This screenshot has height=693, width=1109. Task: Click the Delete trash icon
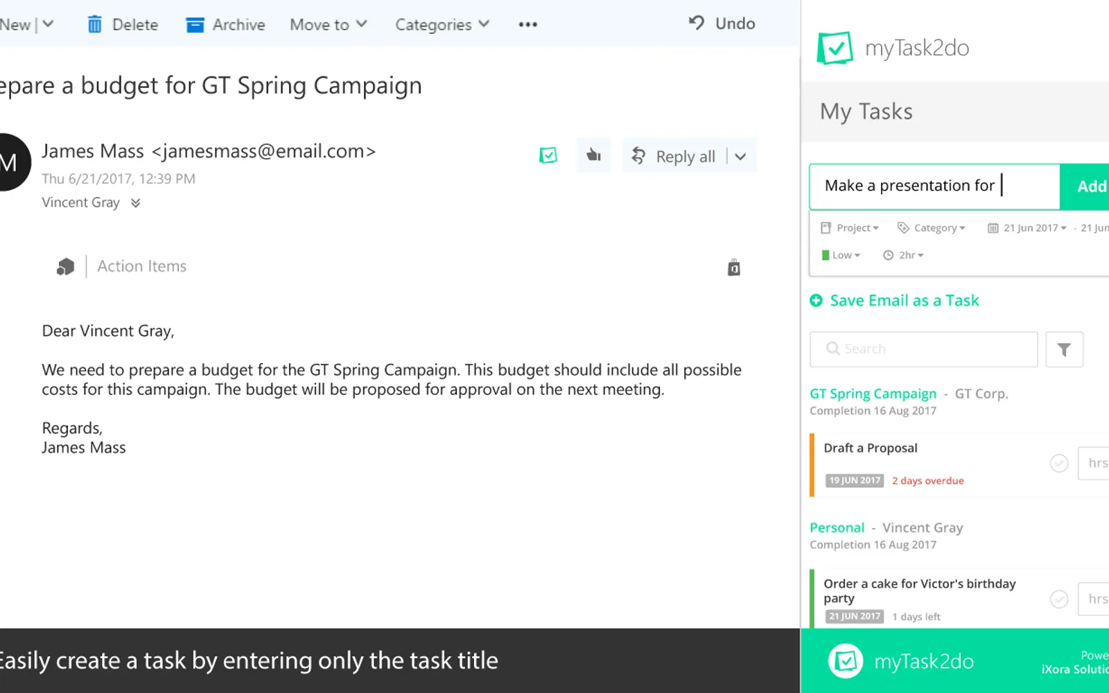(x=95, y=25)
